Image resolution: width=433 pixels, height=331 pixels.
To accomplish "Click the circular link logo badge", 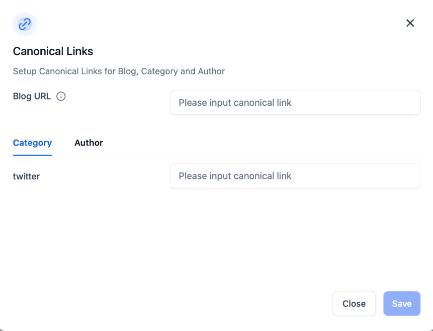I will point(25,24).
